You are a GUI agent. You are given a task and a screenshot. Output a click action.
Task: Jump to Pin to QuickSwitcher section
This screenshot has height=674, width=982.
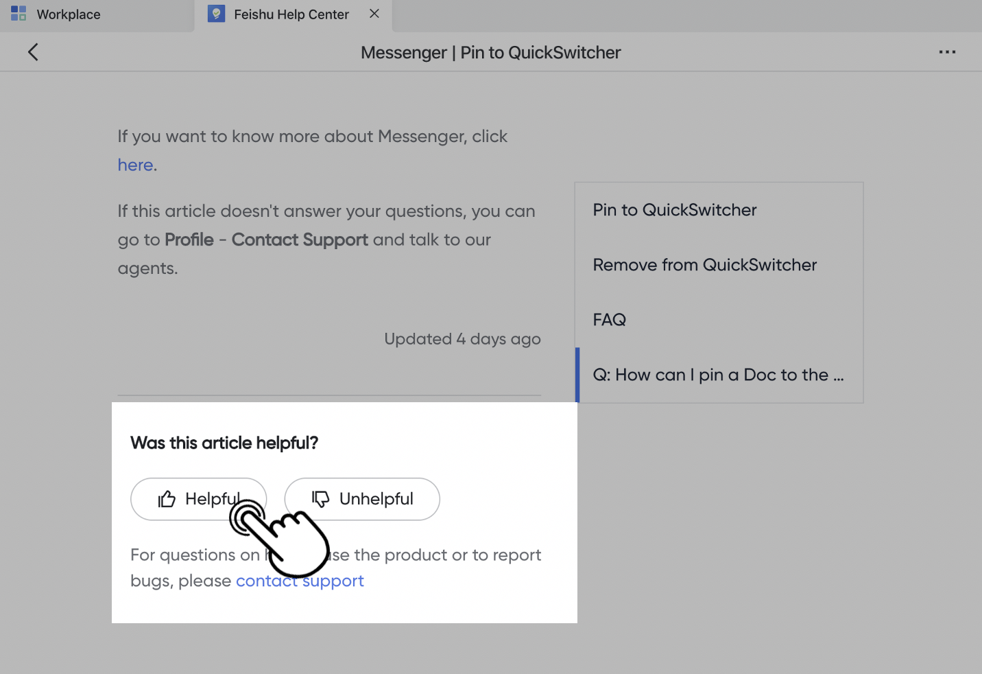tap(675, 210)
